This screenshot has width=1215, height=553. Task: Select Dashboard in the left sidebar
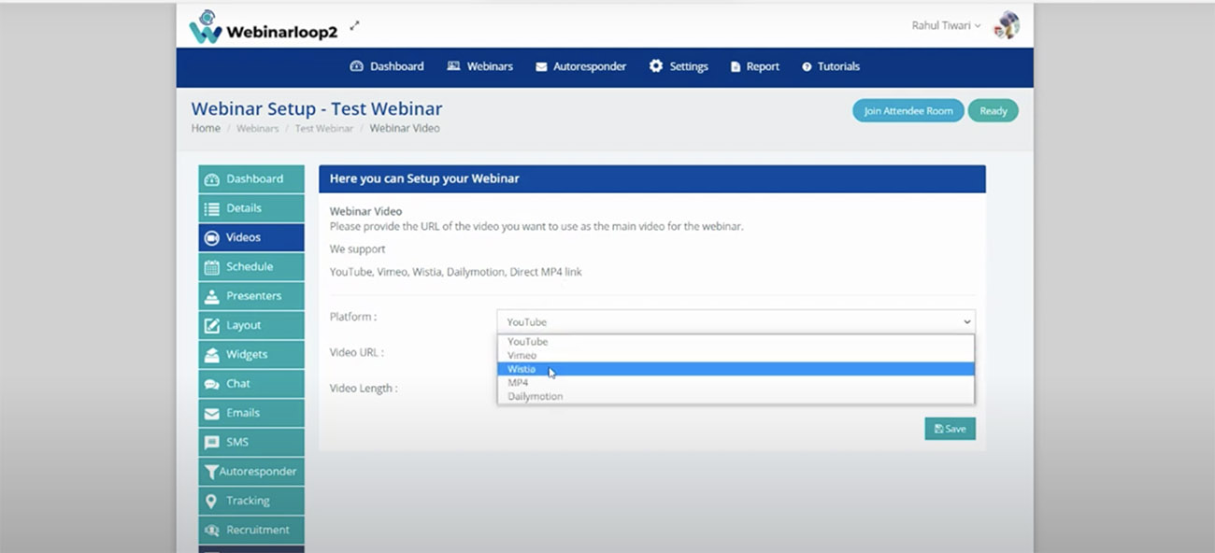tap(251, 179)
